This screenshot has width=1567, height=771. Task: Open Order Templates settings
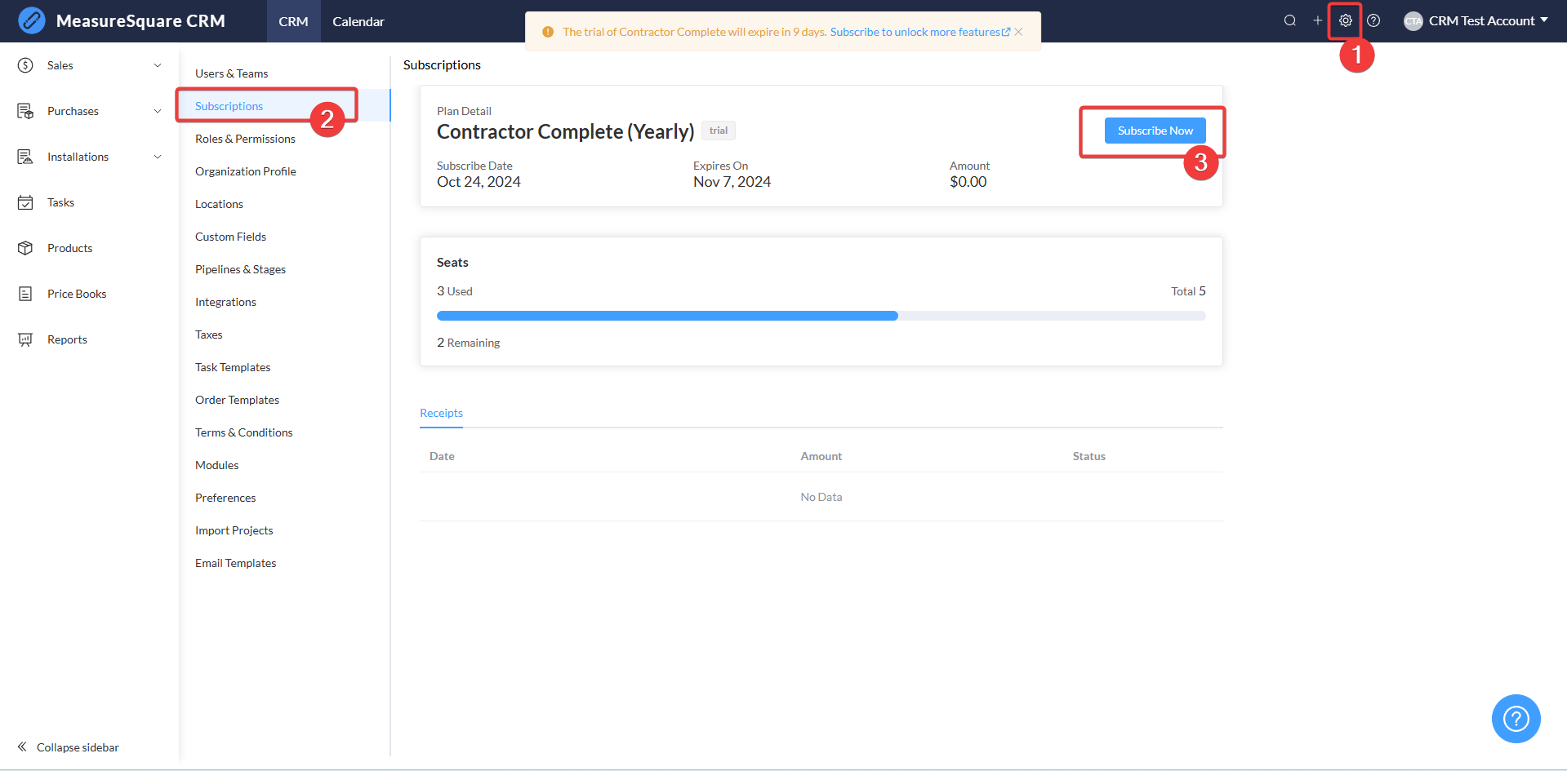[x=238, y=400]
